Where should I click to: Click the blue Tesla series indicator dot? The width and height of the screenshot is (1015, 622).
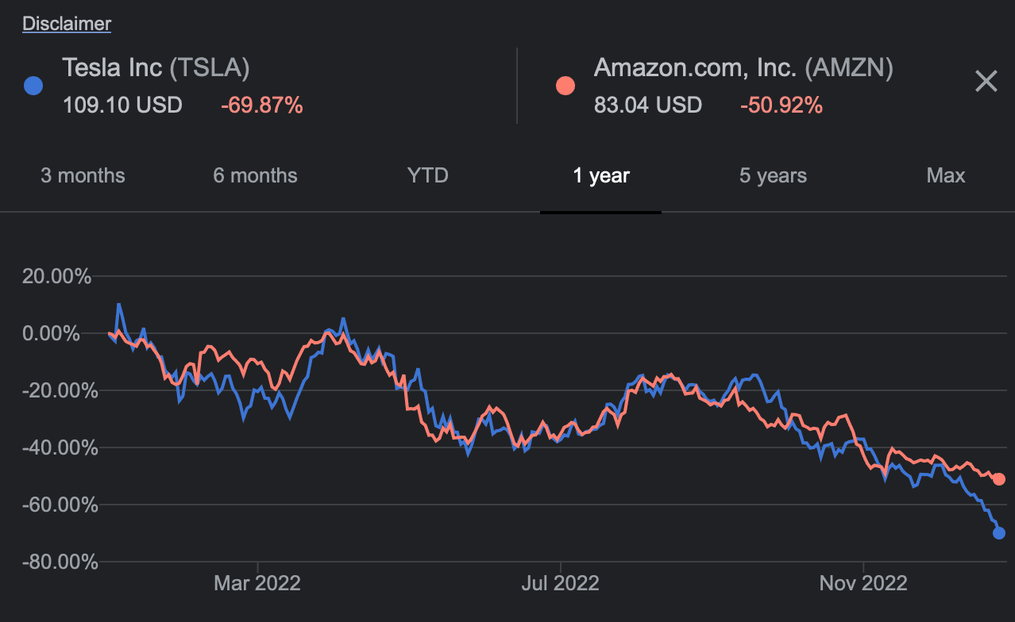point(33,85)
